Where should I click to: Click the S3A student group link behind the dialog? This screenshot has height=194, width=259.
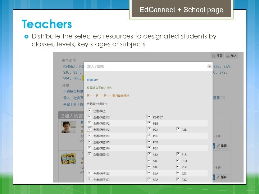227,67
